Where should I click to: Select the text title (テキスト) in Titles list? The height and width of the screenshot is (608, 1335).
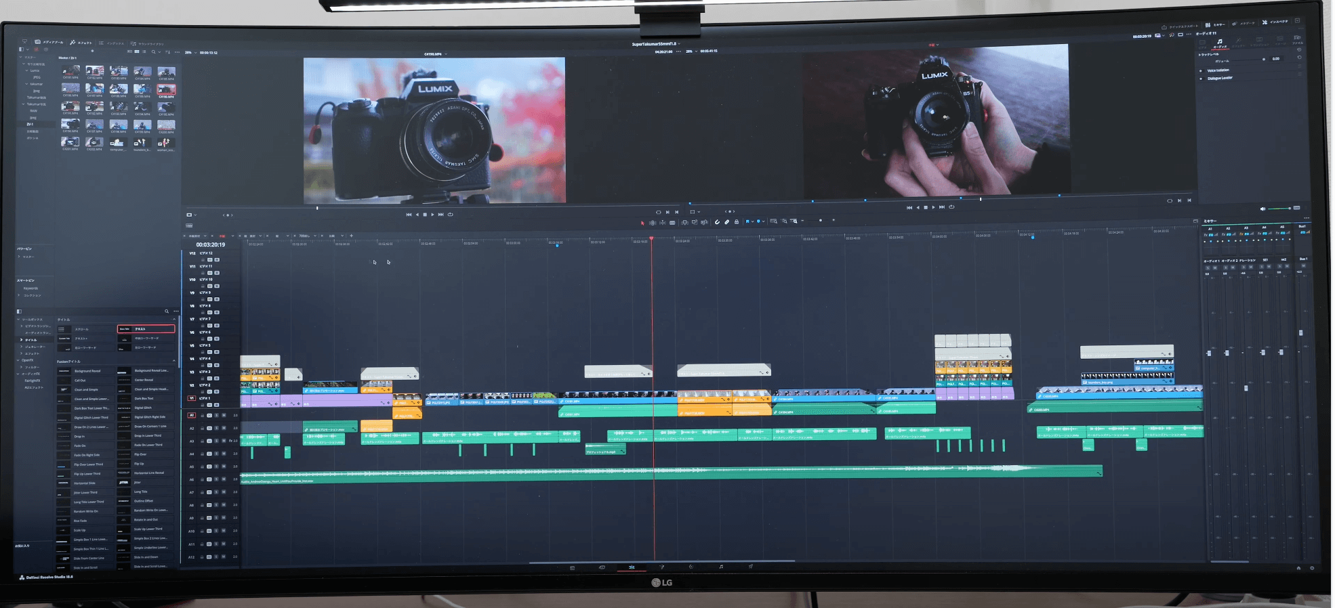point(146,329)
